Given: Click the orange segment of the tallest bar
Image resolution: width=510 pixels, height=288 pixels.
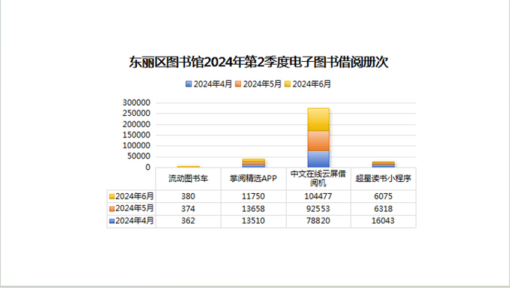Looking at the screenshot, I should [x=318, y=140].
